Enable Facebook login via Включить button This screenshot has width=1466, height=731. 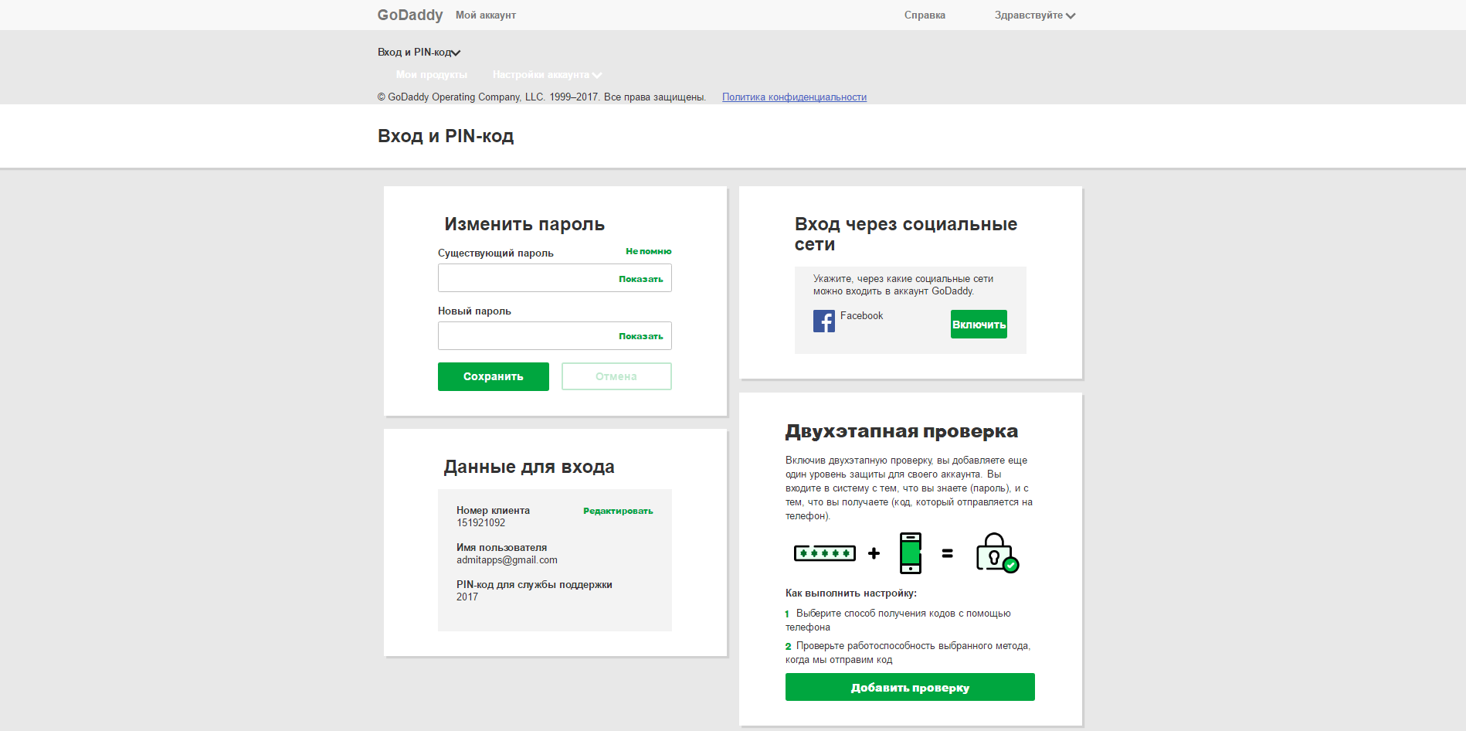point(978,324)
